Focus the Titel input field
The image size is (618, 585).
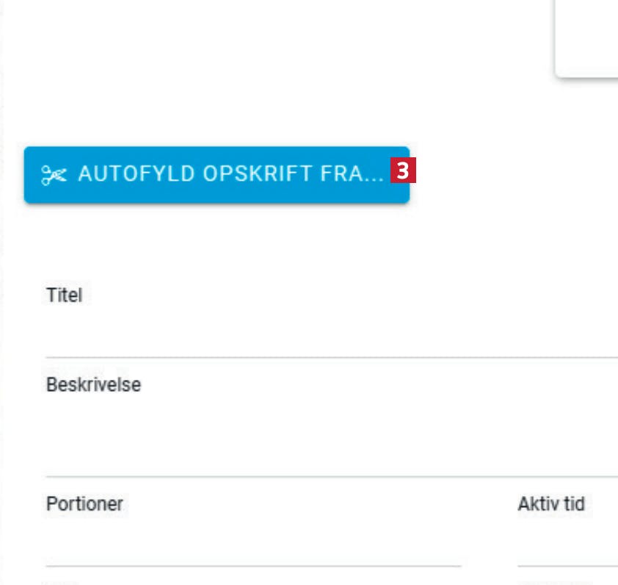click(330, 334)
